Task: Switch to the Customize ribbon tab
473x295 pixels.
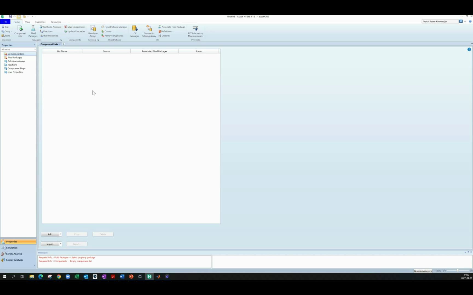Action: [40, 22]
